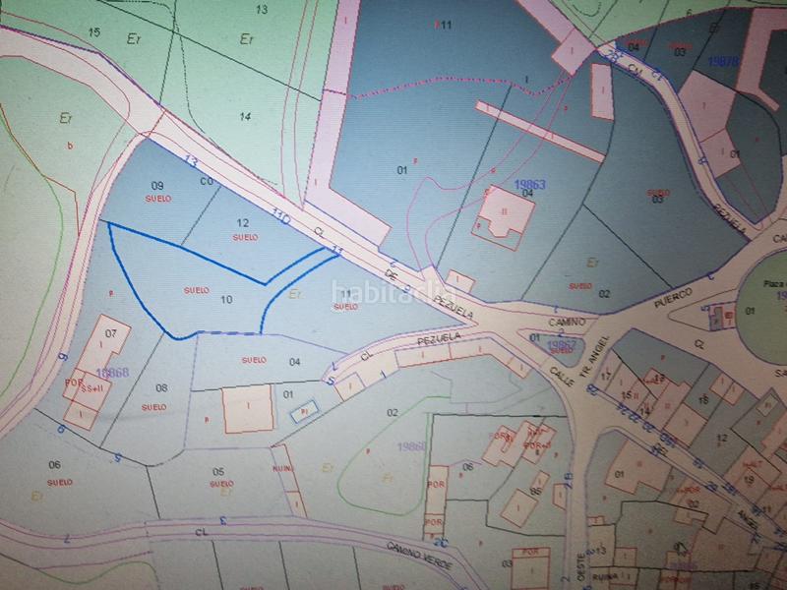This screenshot has height=590, width=787.
Task: Click parcel 10 outlined in blue
Action: [197, 295]
